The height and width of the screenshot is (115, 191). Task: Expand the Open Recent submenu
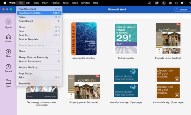[39, 21]
